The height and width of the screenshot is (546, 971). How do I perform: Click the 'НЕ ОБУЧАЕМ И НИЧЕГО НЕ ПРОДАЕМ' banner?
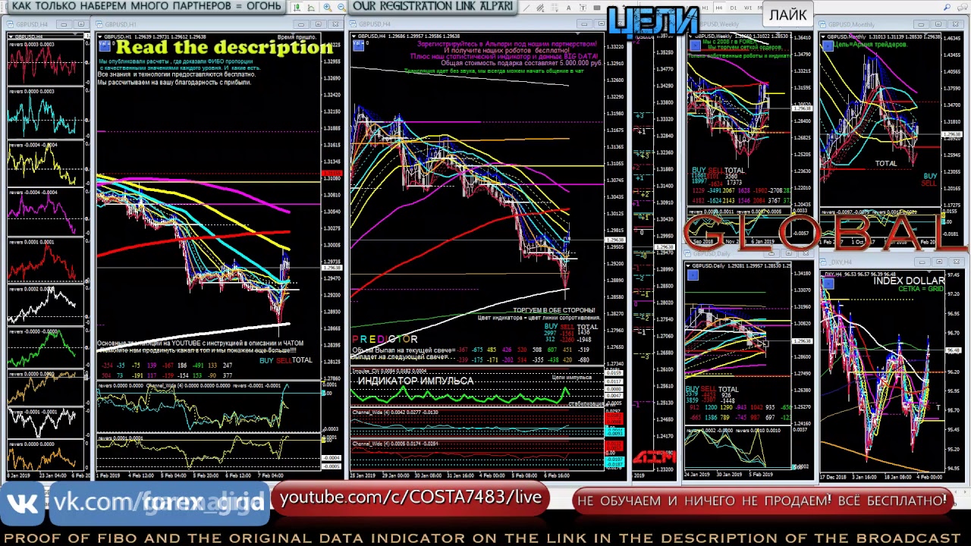(762, 500)
